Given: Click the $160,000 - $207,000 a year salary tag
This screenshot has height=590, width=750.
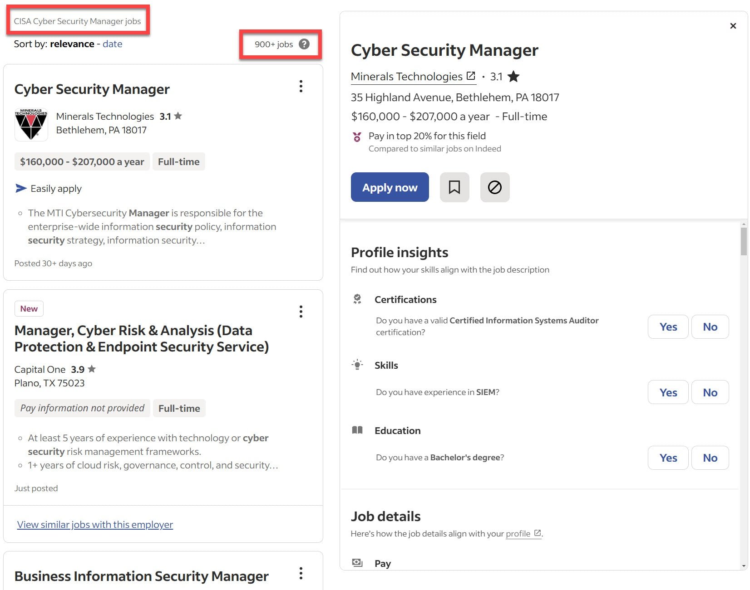Looking at the screenshot, I should click(x=82, y=161).
